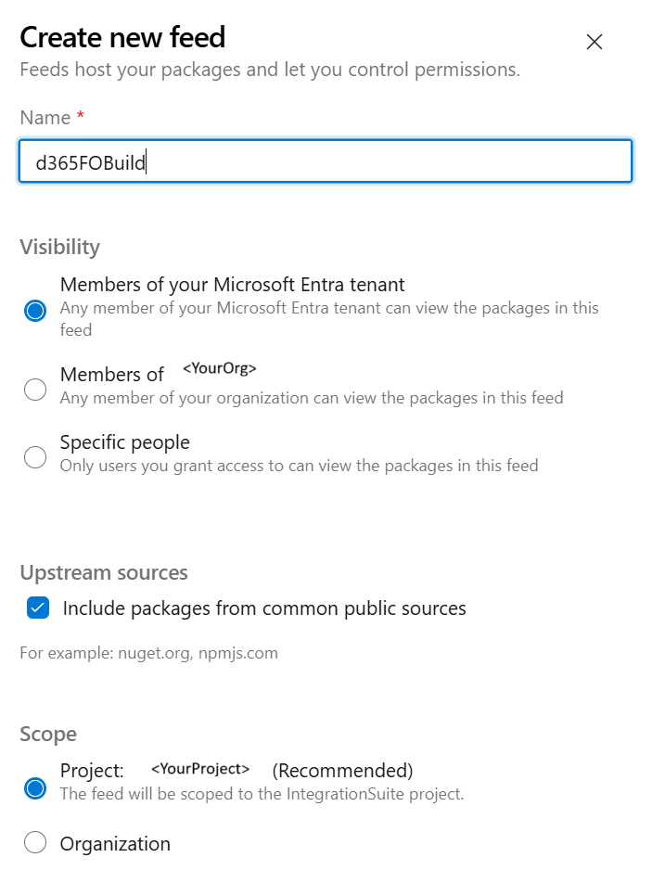Click "Any member of your organization" description
Screen dimensions: 652x883
[x=312, y=398]
